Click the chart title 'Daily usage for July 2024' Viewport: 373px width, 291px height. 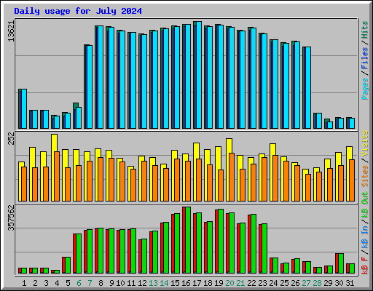[x=78, y=11]
